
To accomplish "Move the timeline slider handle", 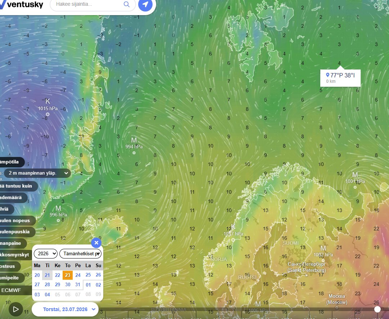I will [x=377, y=309].
